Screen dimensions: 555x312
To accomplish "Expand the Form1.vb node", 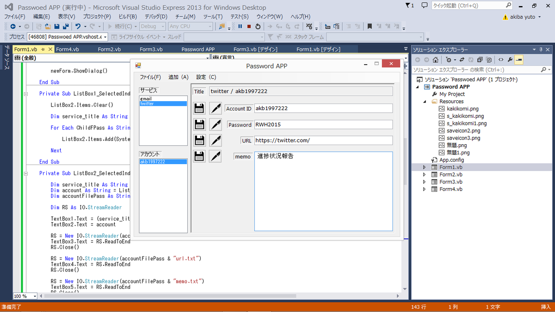I will click(x=424, y=167).
